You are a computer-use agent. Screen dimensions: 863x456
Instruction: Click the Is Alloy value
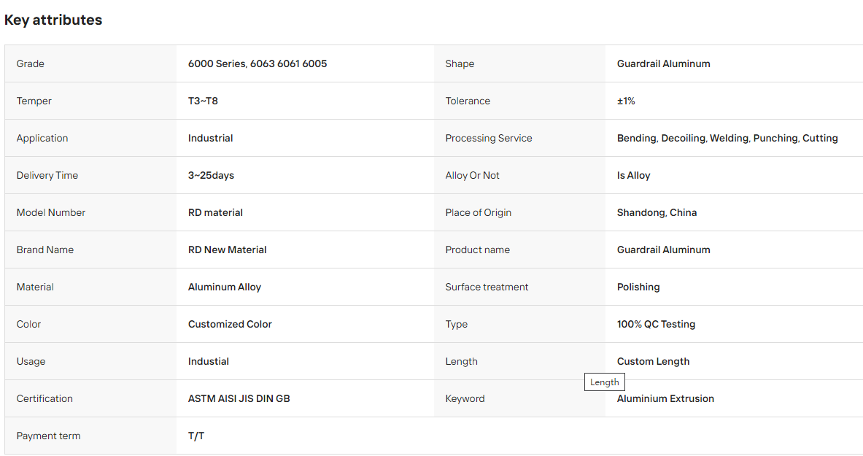(633, 175)
